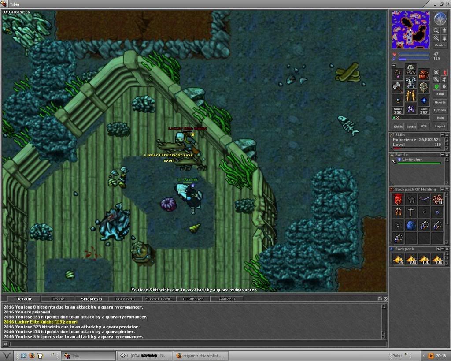This screenshot has height=361, width=451.
Task: Select the amulet in necklace slot
Action: 398,74
